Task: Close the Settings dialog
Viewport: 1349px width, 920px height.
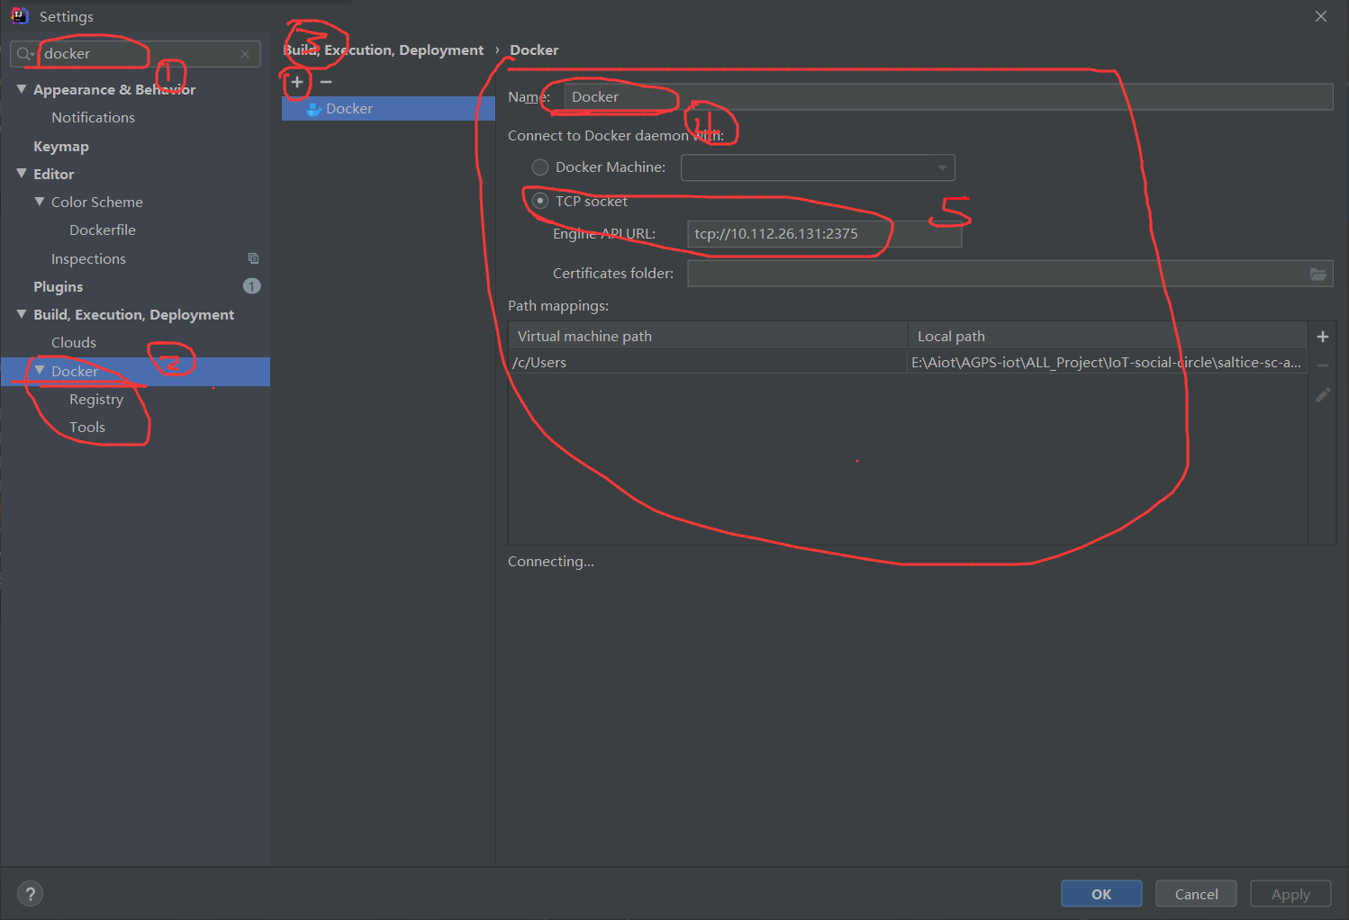Action: coord(1320,16)
